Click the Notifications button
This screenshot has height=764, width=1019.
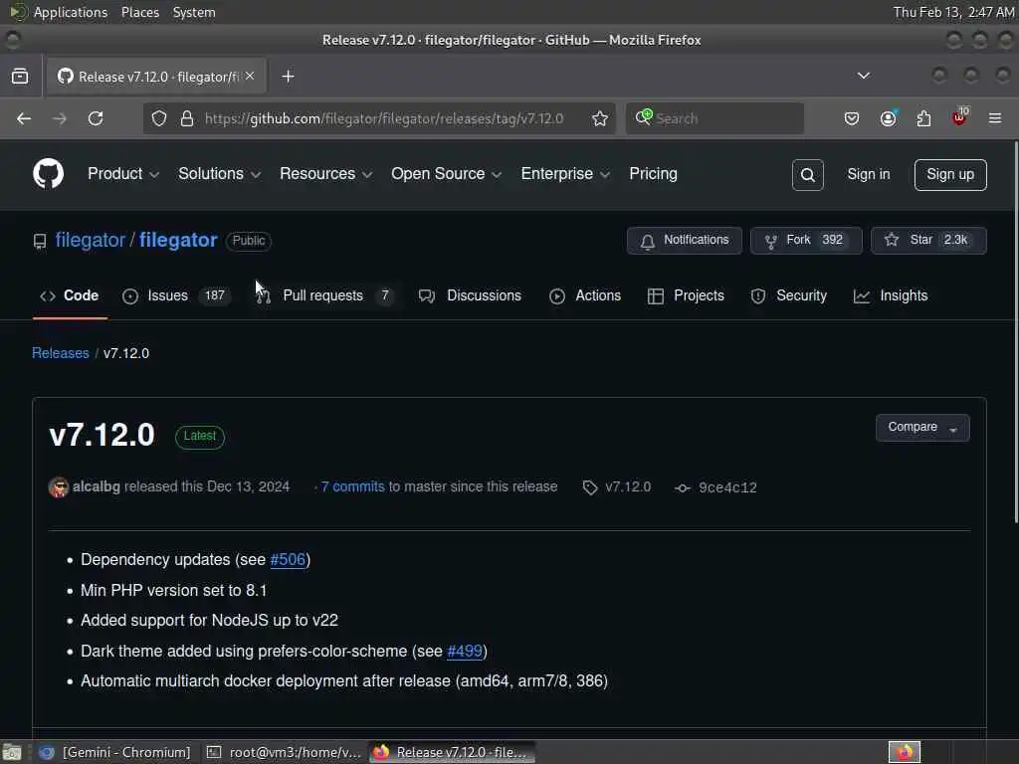[685, 241]
